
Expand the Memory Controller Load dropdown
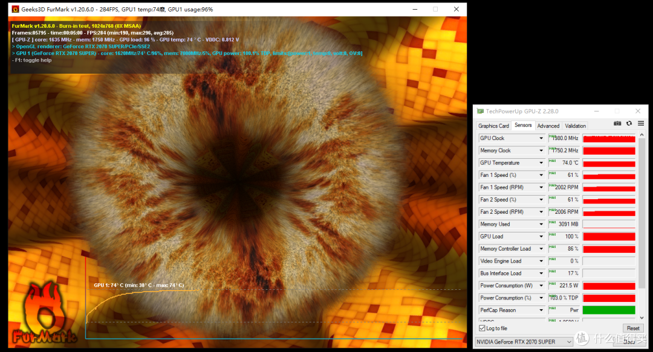click(x=541, y=249)
